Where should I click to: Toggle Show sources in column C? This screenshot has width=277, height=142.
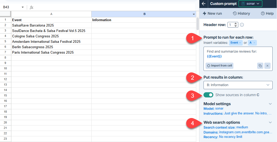[x=208, y=95]
